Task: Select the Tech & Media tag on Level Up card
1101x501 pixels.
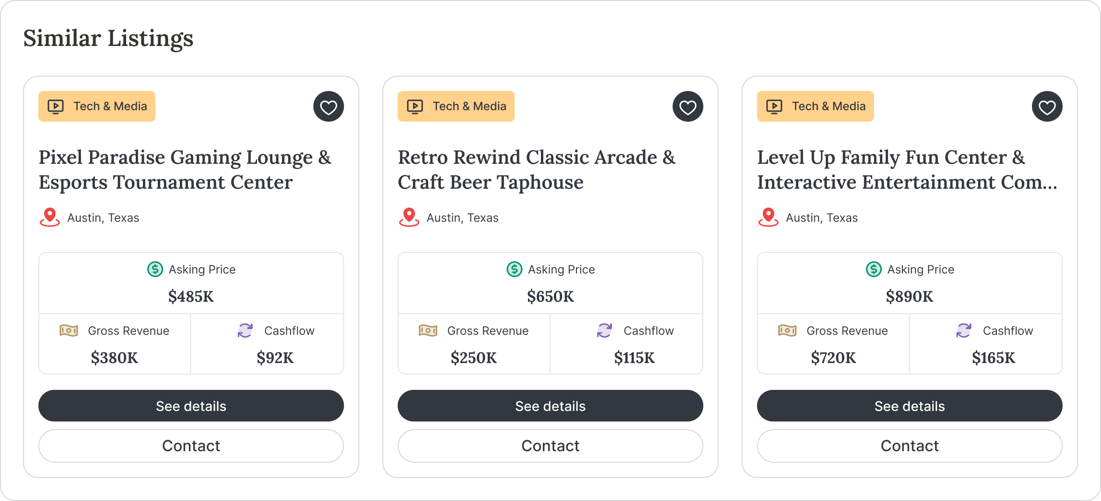Action: tap(815, 106)
